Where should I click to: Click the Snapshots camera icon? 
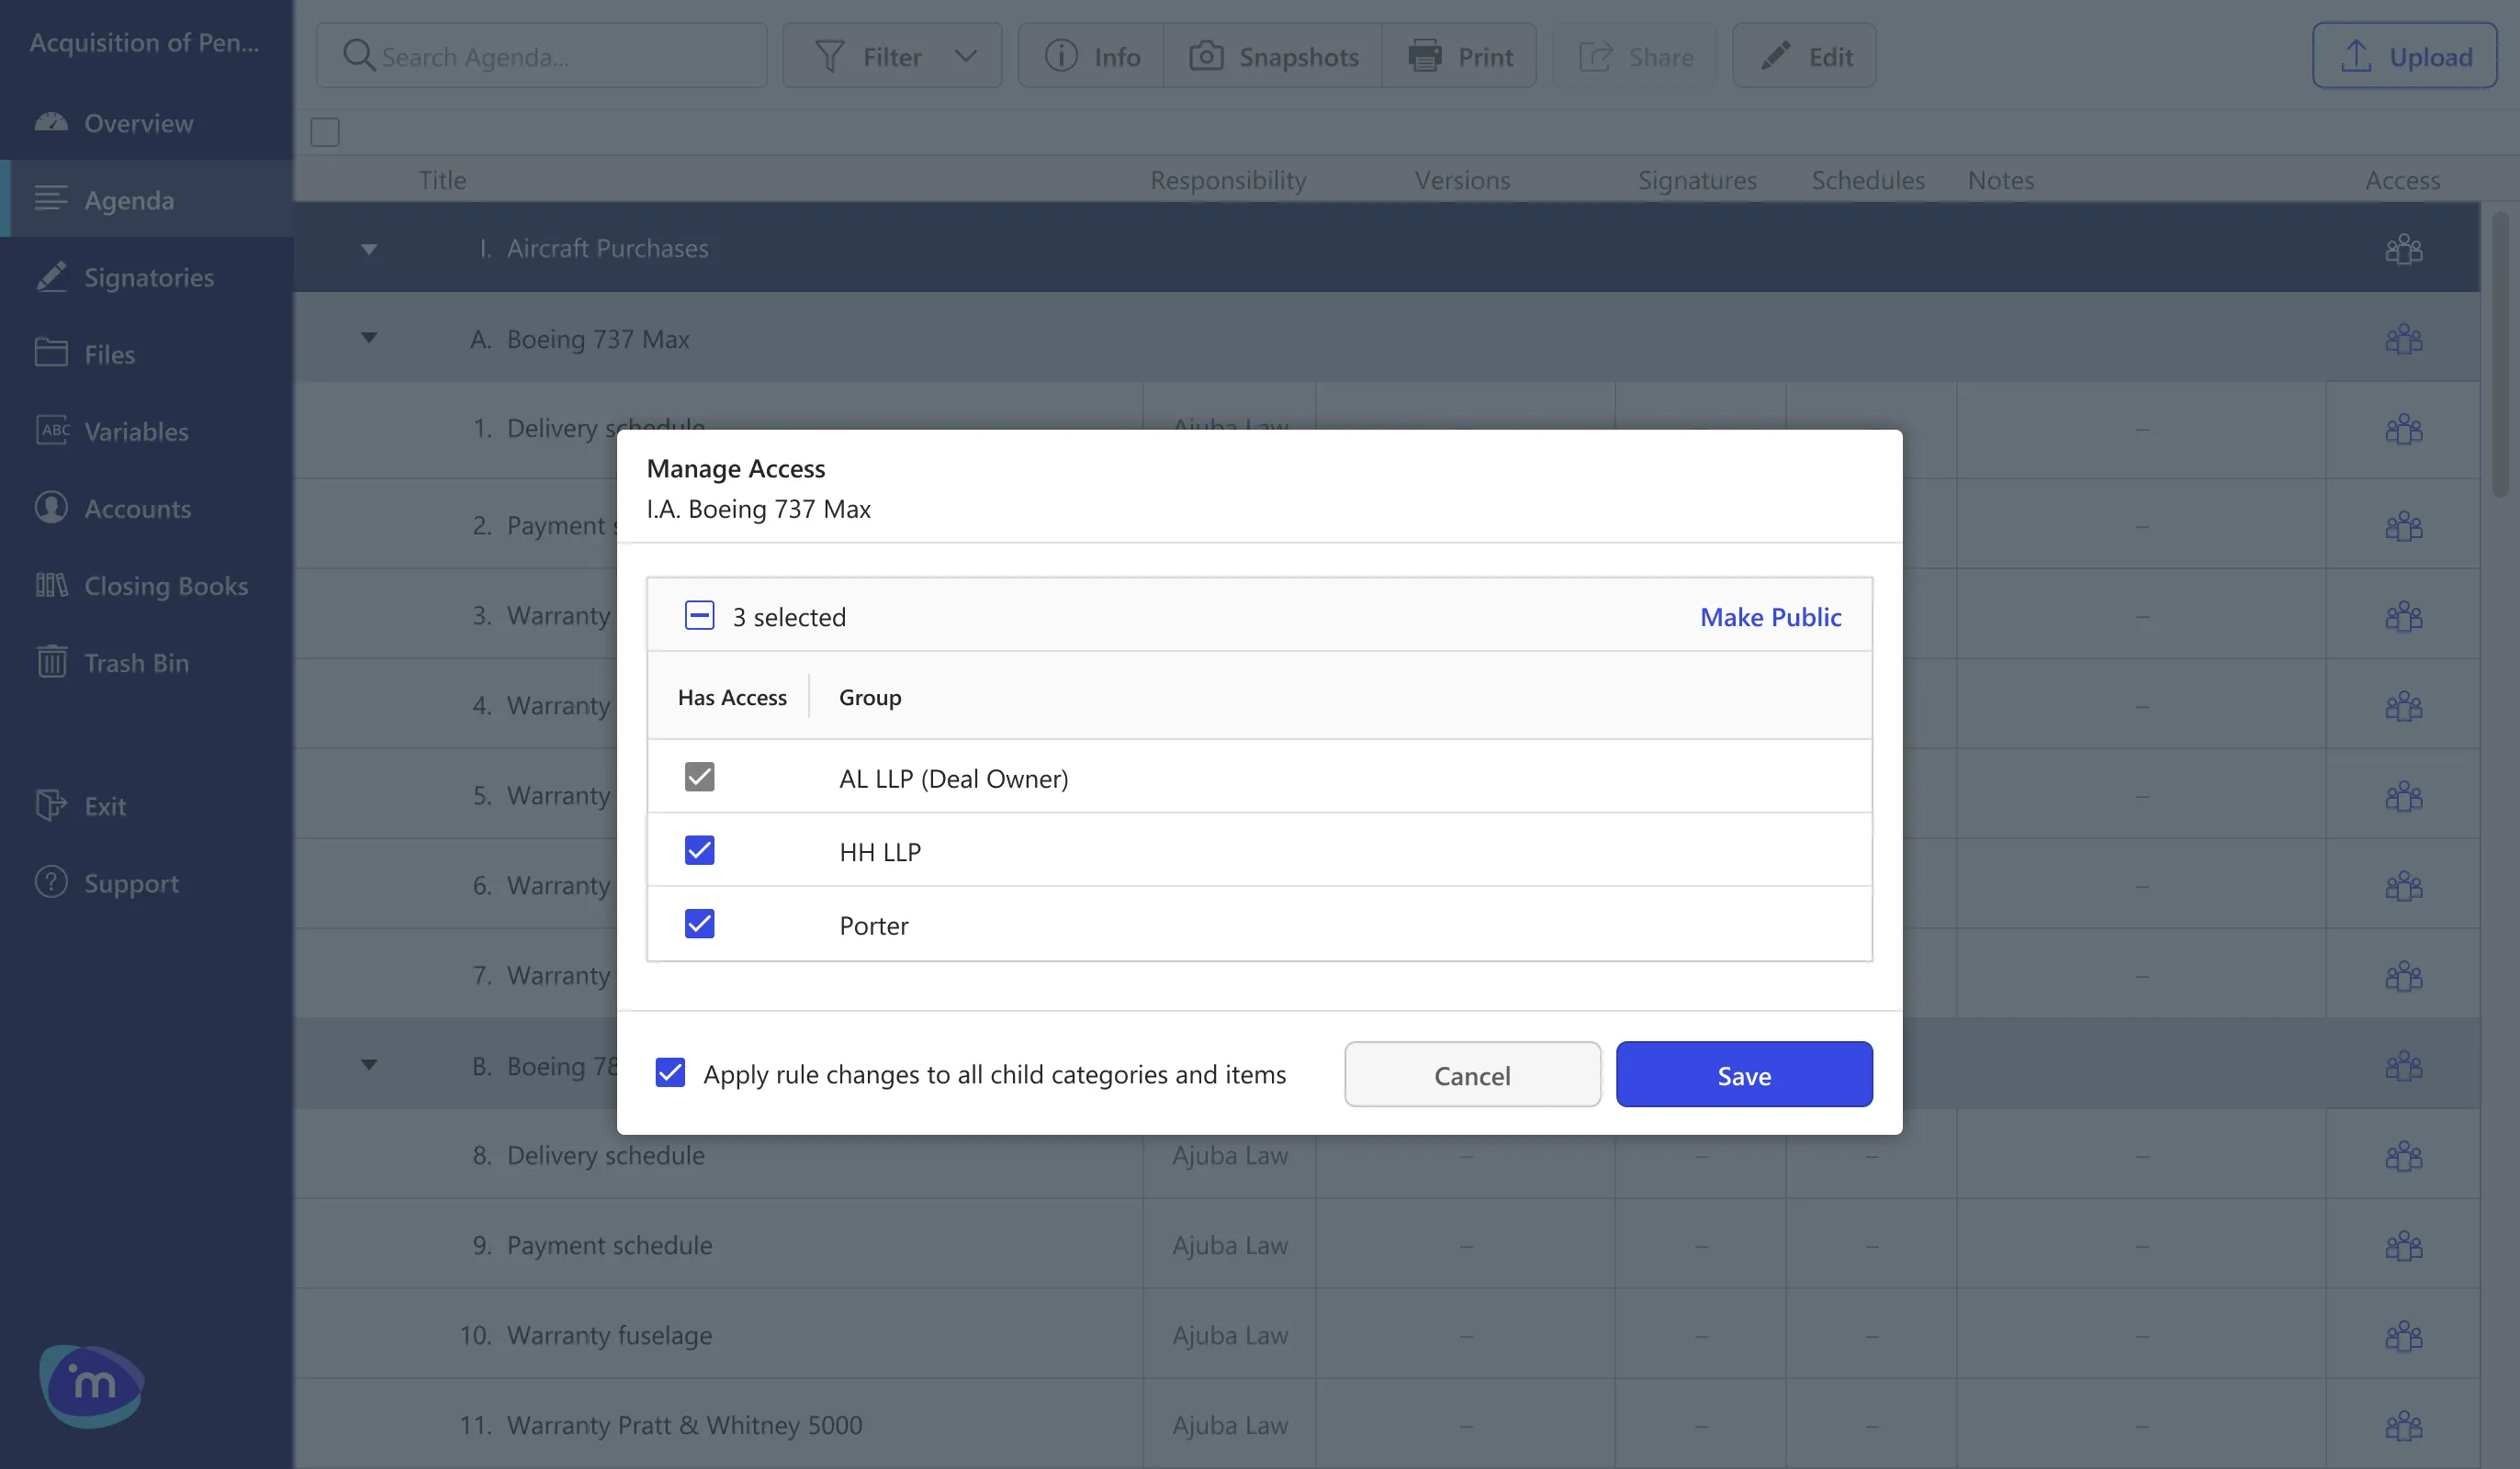pos(1206,56)
